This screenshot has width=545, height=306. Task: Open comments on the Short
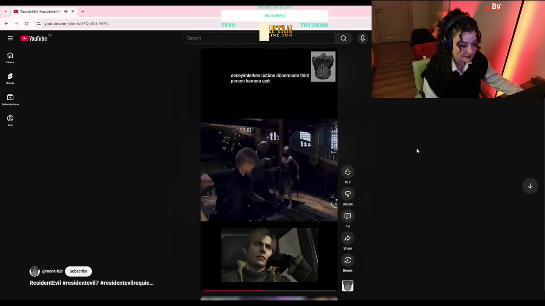(347, 216)
